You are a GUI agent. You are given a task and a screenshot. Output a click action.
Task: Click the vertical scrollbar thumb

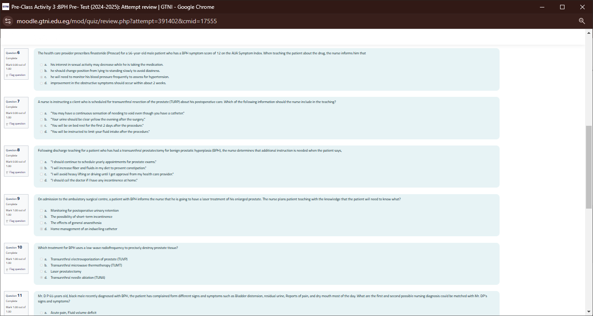tap(589, 167)
